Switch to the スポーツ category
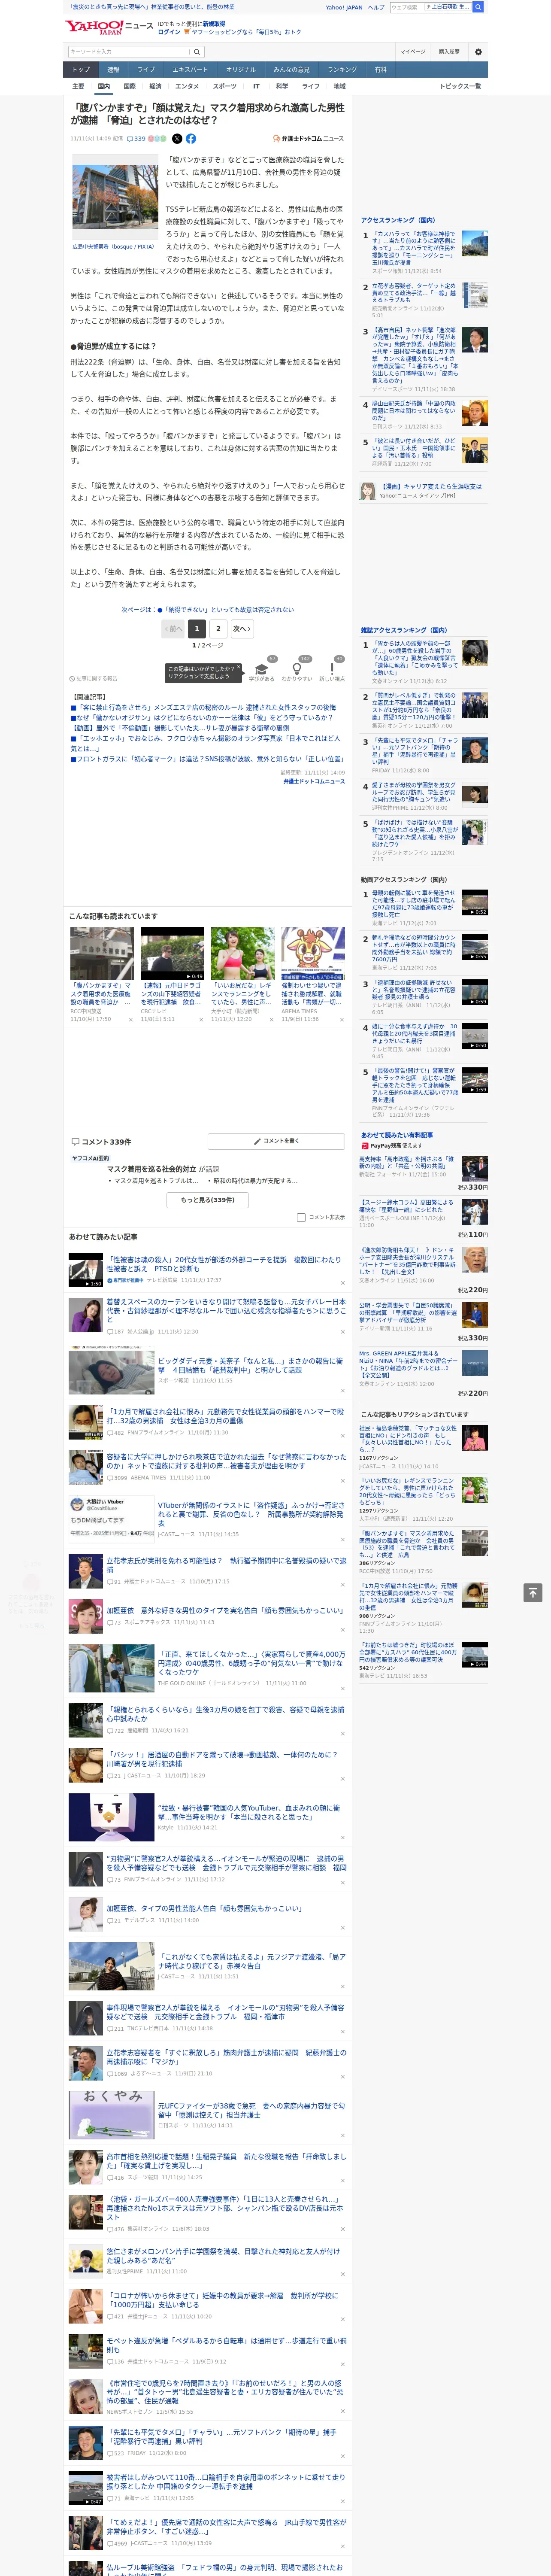 (225, 87)
